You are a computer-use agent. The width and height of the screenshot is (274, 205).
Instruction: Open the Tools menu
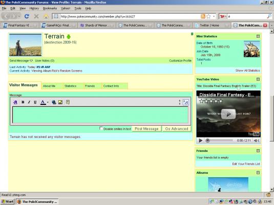(x=78, y=8)
